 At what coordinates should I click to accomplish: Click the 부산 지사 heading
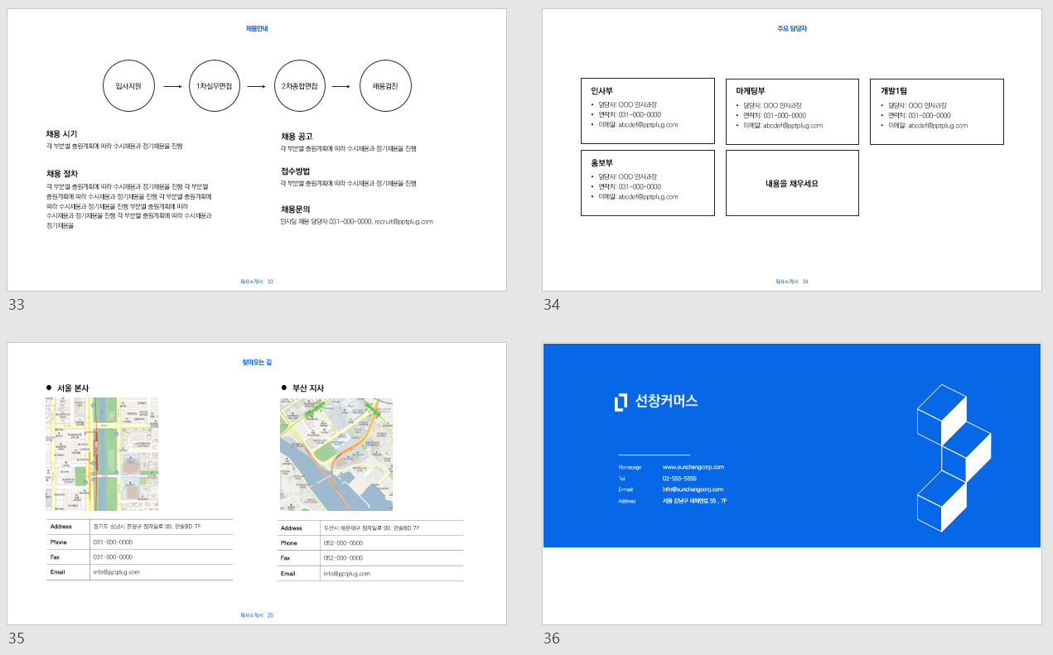(x=307, y=388)
